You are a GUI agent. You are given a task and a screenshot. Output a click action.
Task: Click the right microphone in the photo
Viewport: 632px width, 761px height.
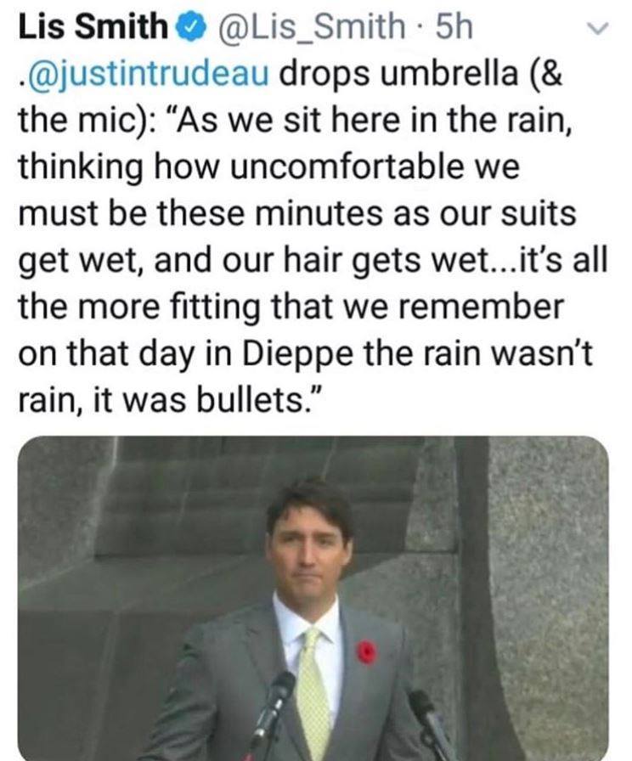[x=423, y=709]
